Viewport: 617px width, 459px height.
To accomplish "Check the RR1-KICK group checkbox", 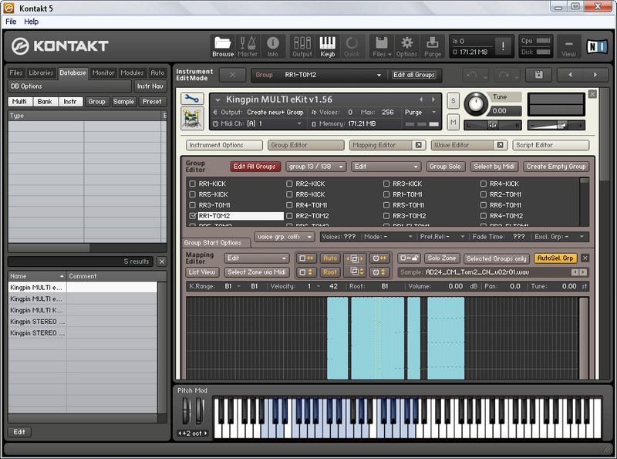I will click(x=192, y=184).
